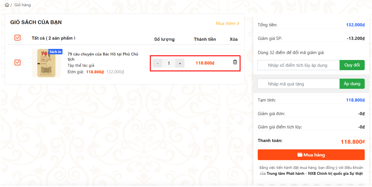
Task: Increase quantity with plus button
Action: 180,63
